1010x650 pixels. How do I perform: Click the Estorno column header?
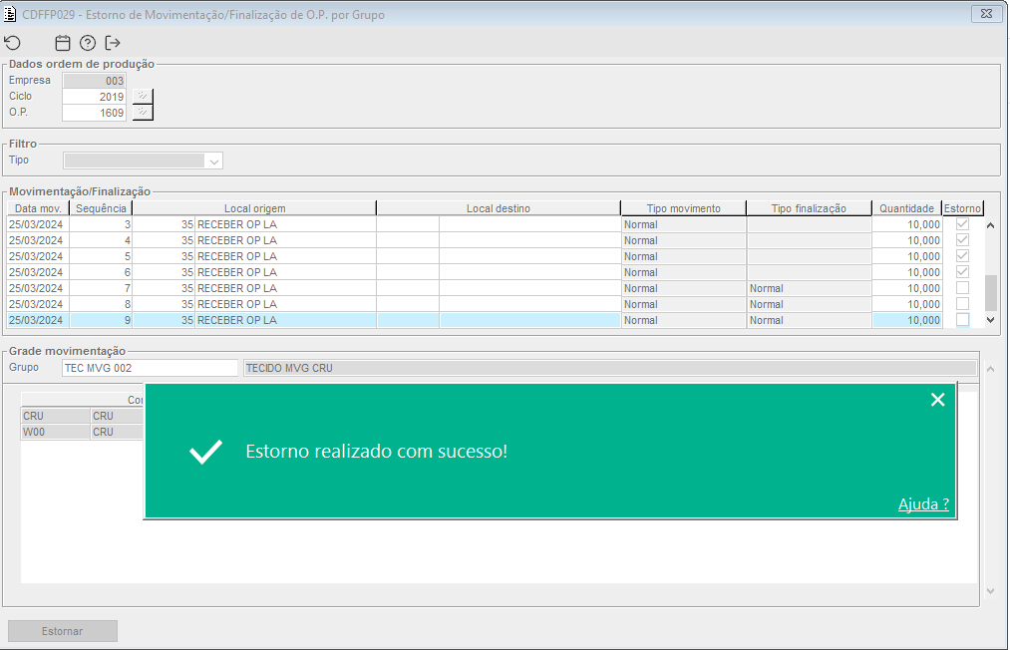(x=962, y=208)
